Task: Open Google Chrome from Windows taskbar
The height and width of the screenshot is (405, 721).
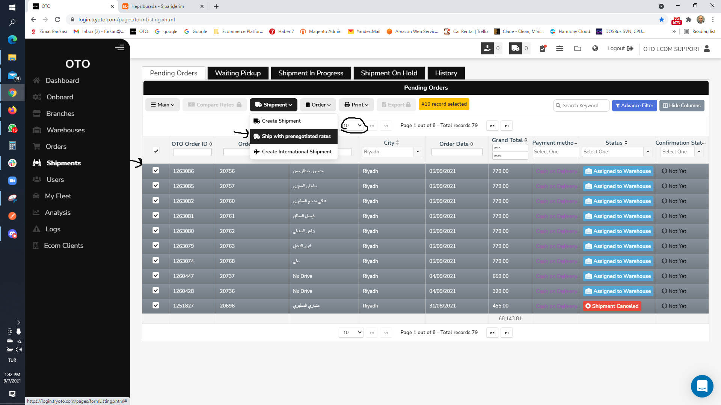Action: (x=12, y=93)
